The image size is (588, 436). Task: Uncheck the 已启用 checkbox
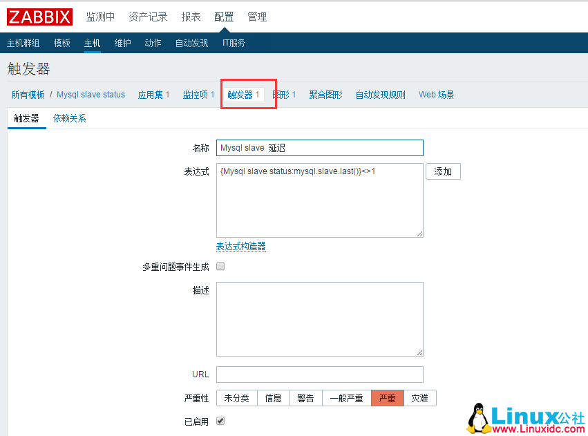coord(220,421)
